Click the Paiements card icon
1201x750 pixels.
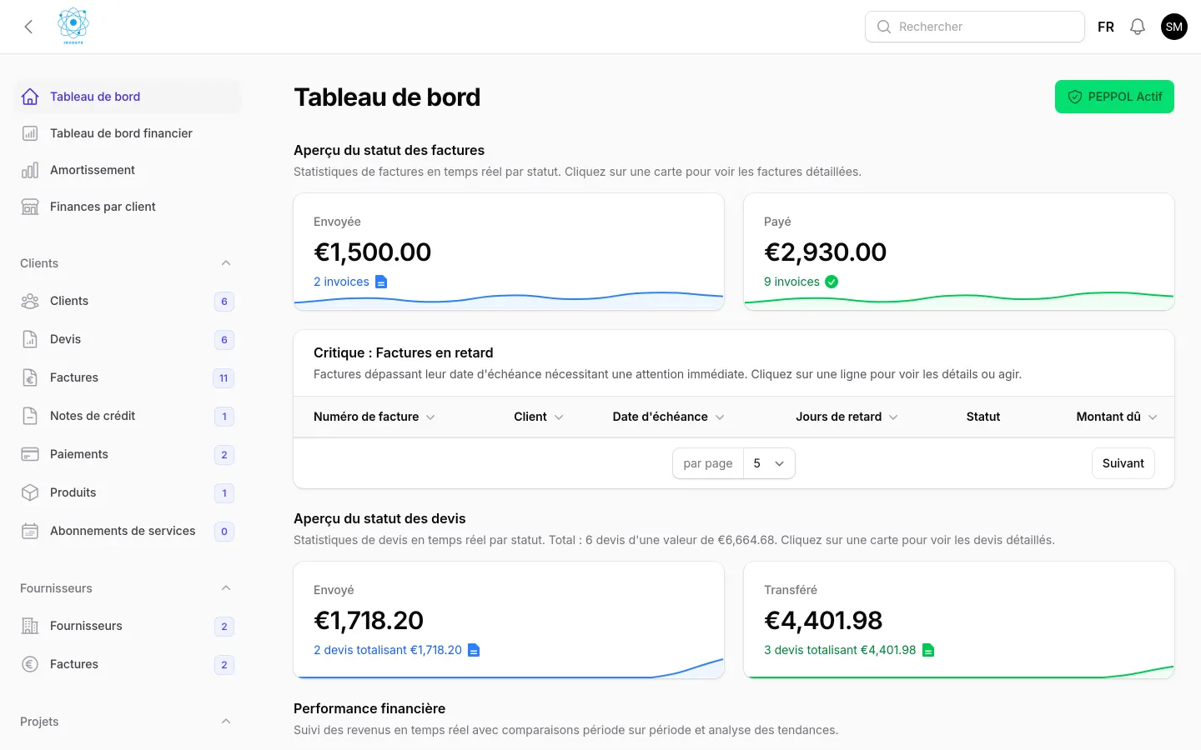(30, 454)
